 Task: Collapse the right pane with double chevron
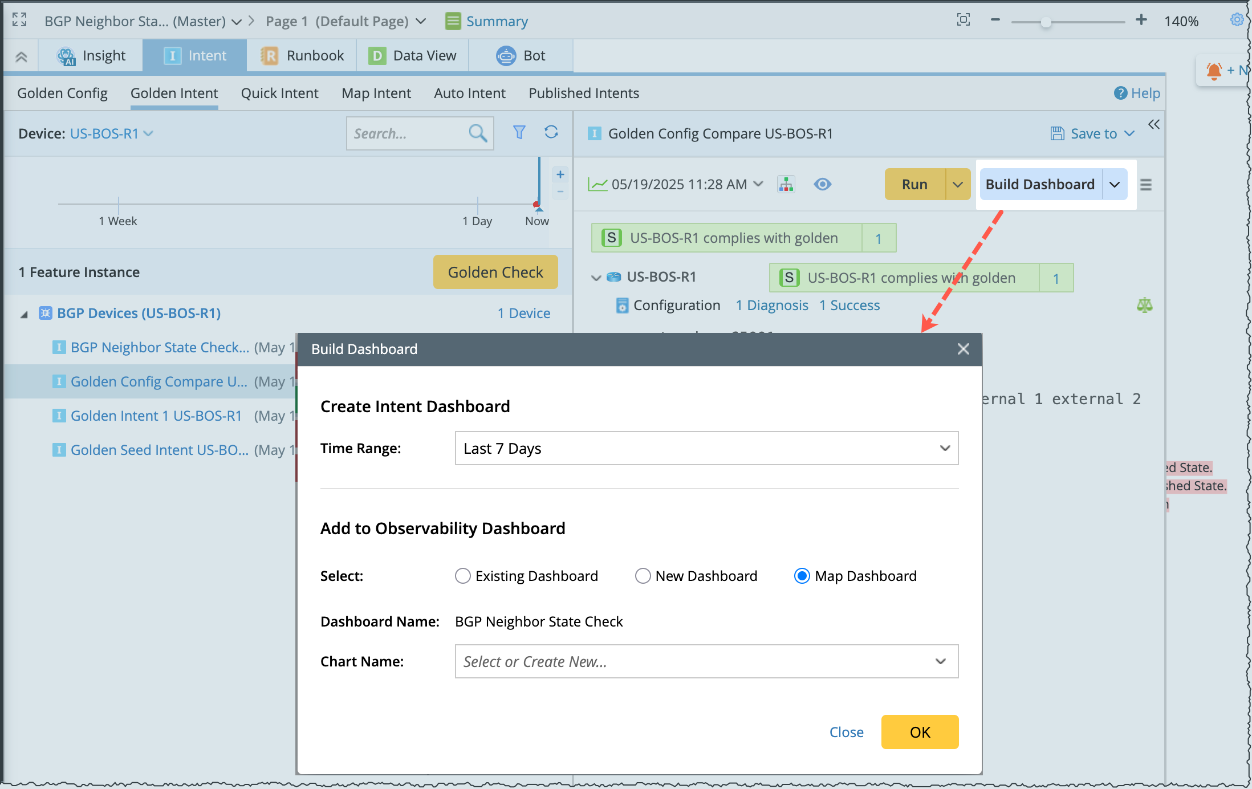1153,124
